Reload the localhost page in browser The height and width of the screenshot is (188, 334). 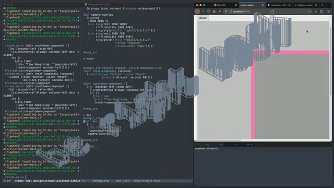click(x=209, y=11)
